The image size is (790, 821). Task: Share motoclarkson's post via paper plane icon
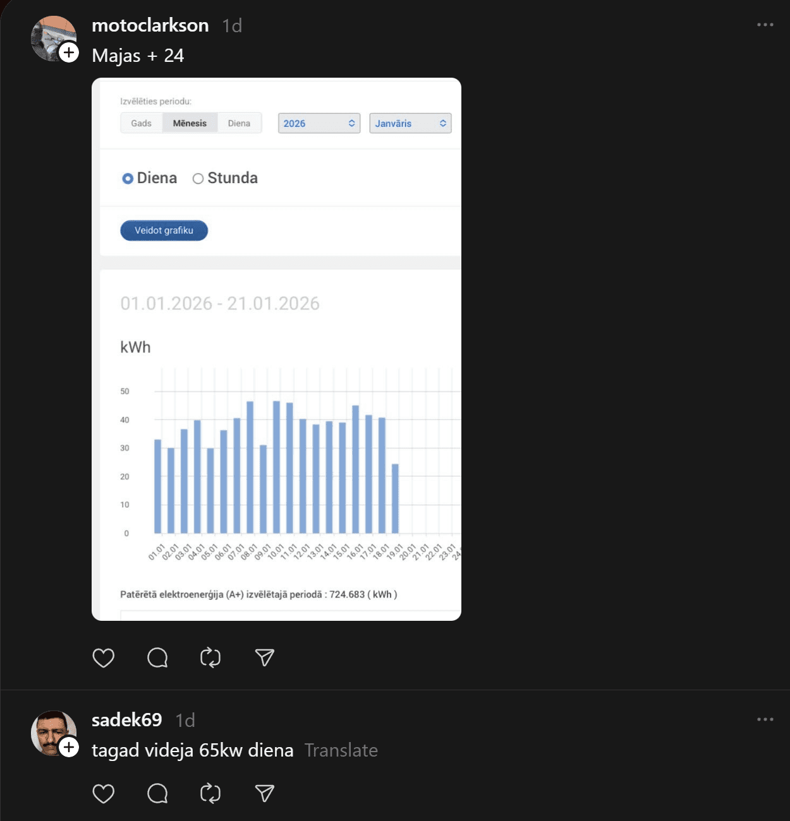265,658
